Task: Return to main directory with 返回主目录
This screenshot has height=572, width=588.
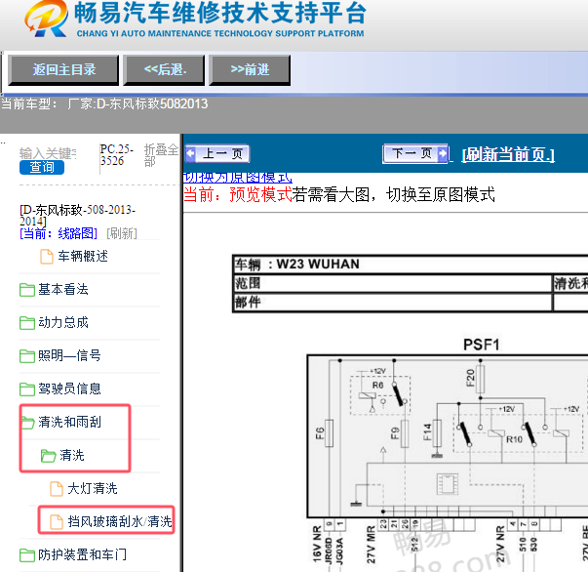Action: [x=63, y=70]
